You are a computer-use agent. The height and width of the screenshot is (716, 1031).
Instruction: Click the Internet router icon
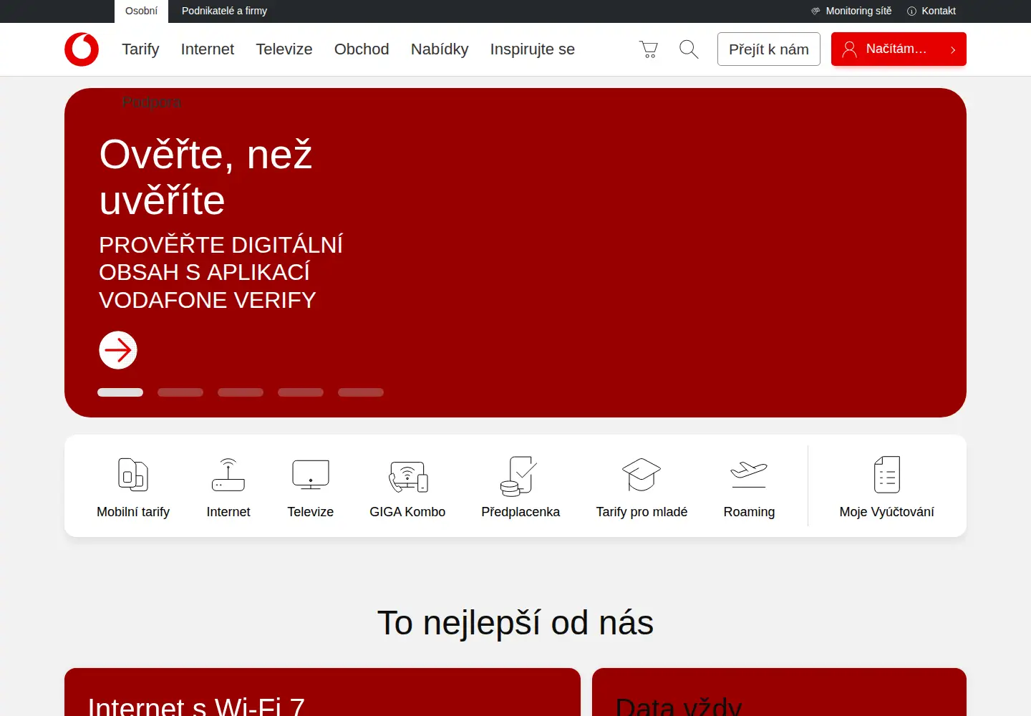(228, 475)
